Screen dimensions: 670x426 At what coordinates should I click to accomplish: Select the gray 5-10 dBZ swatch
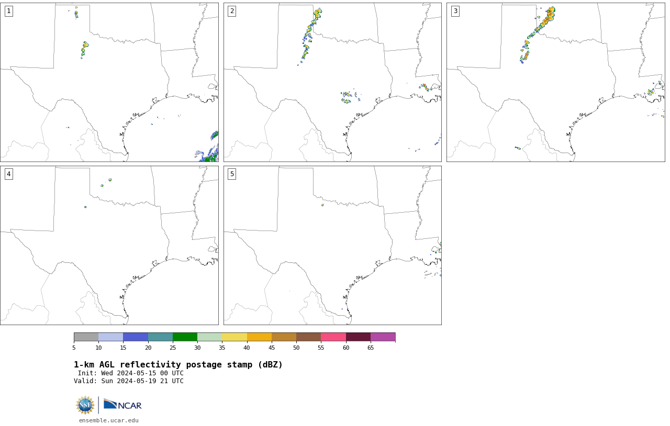click(x=86, y=337)
